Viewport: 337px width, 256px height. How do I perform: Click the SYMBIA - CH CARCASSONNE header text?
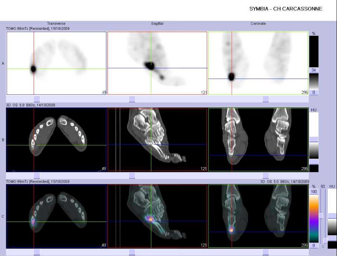[286, 9]
